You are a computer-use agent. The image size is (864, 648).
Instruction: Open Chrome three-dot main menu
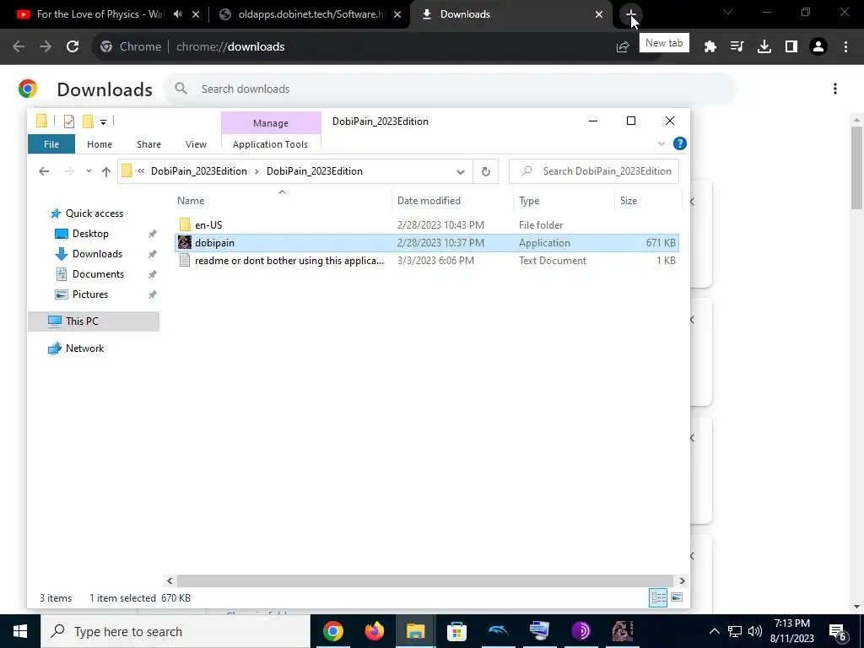pos(845,47)
